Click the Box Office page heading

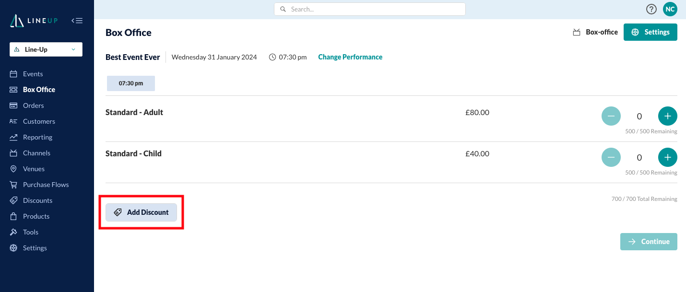[129, 33]
